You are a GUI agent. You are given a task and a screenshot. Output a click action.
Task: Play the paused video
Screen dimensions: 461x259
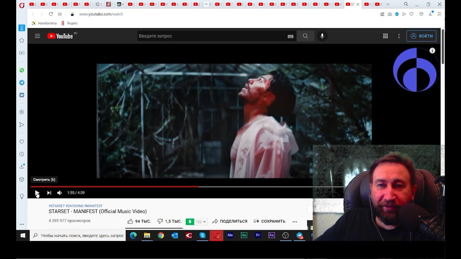(x=37, y=193)
